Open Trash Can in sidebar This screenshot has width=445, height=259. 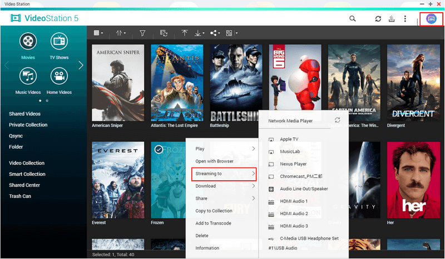pos(20,196)
